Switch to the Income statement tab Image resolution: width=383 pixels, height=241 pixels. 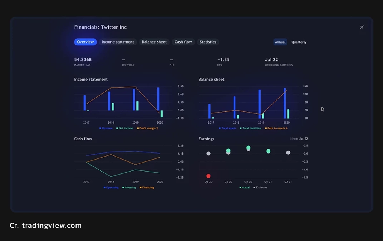118,42
